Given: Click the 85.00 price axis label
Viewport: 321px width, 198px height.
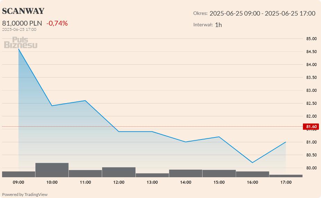Looking at the screenshot, I should tap(311, 38).
